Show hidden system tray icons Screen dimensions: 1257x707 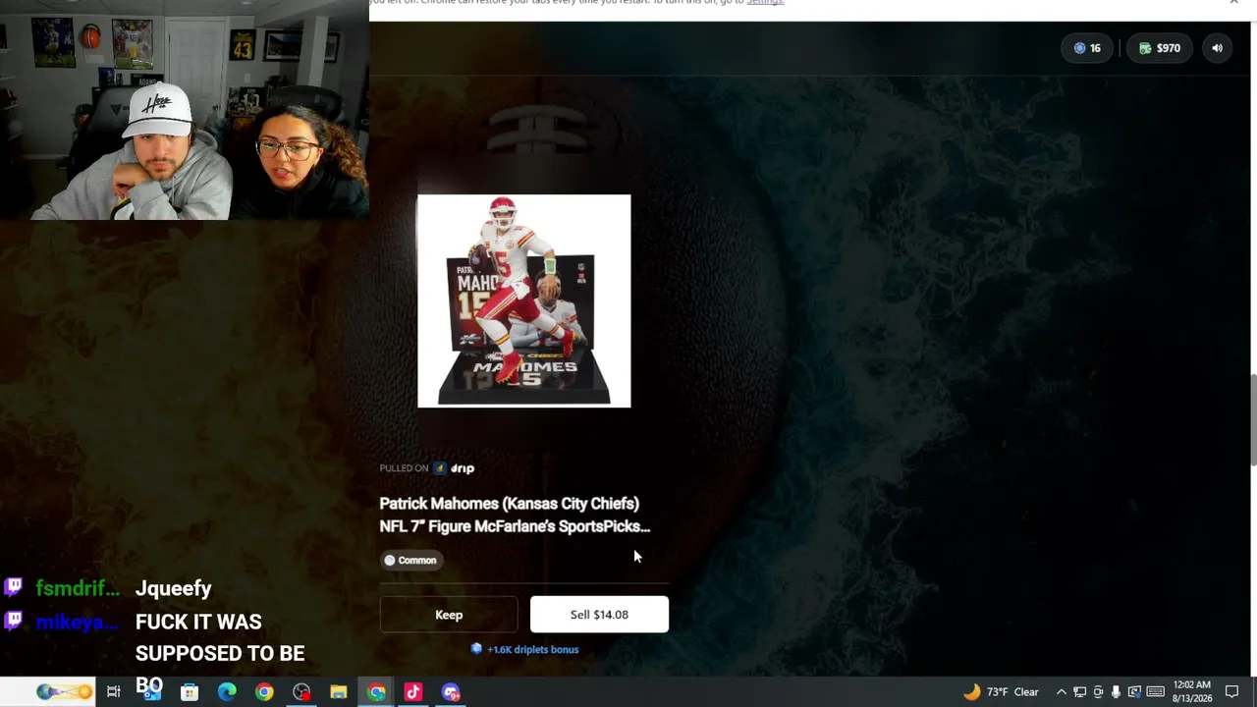[1062, 692]
